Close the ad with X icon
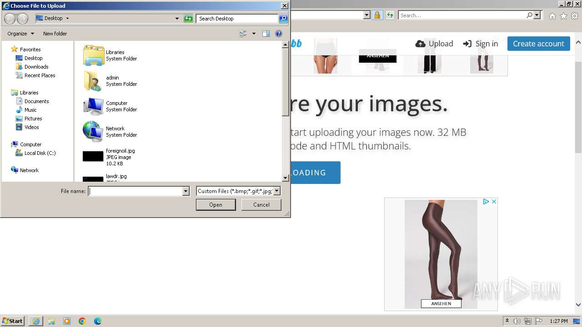This screenshot has height=327, width=582. tap(494, 202)
